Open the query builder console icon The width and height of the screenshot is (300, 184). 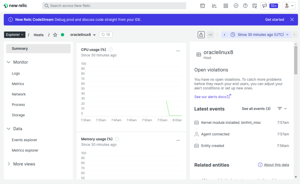(202, 6)
